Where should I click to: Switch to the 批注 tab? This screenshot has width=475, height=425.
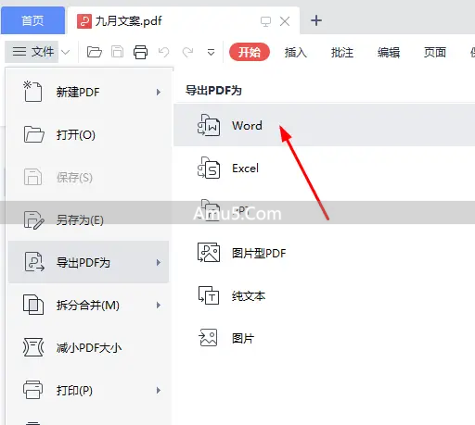342,52
